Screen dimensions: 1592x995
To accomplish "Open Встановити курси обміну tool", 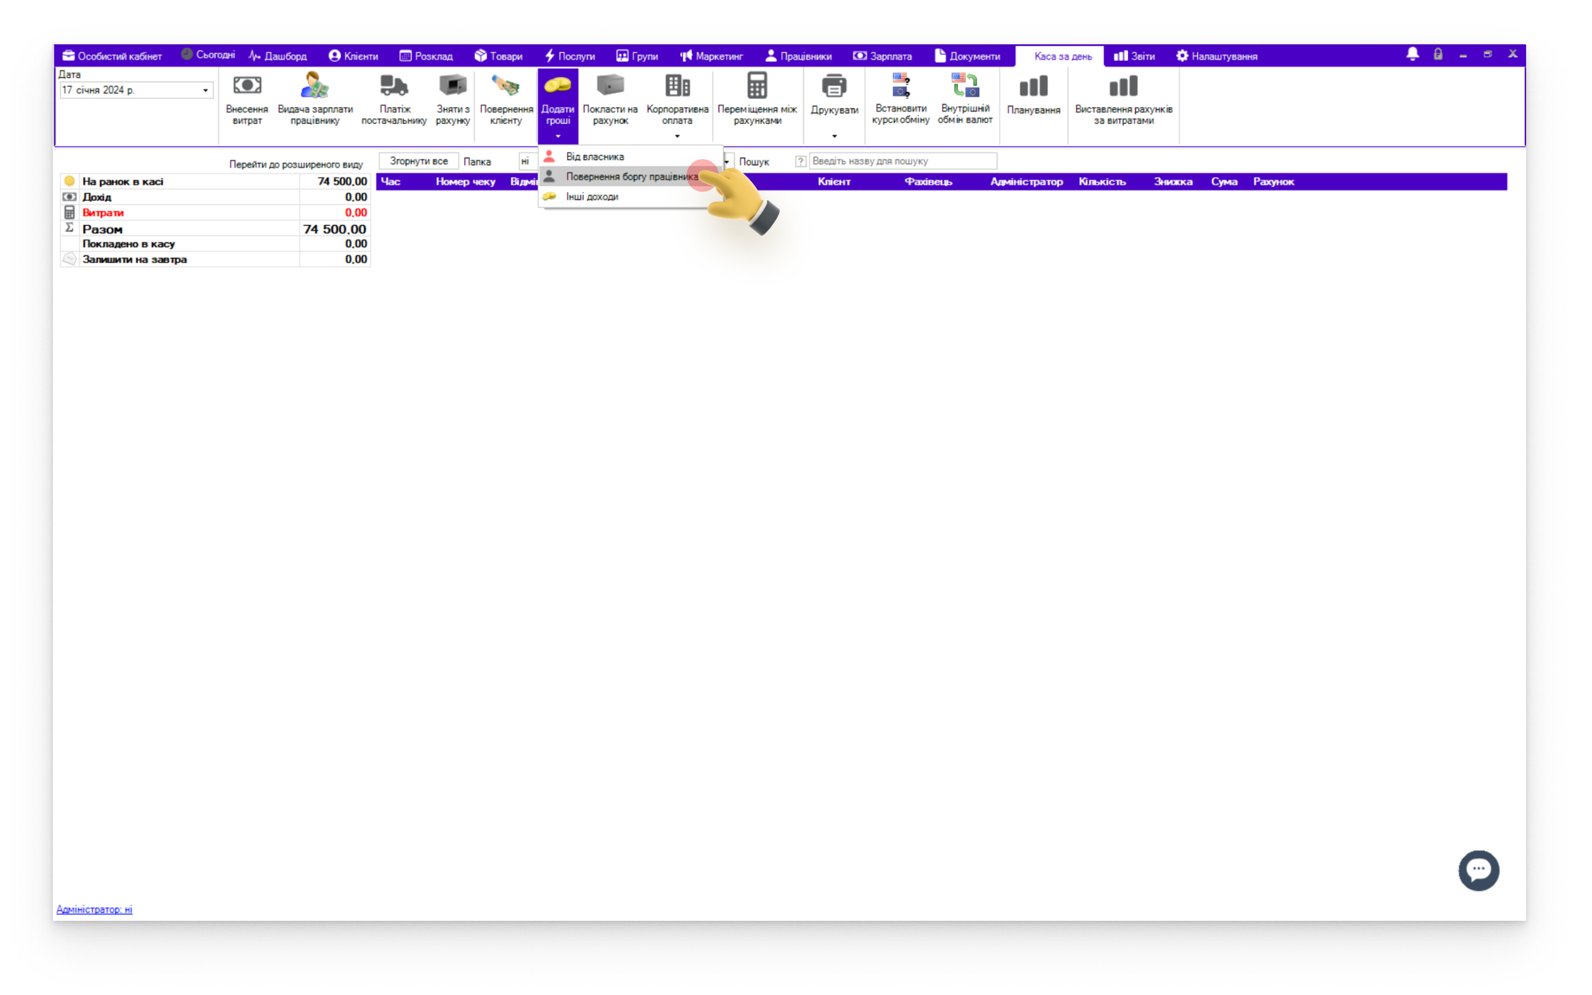I will [900, 99].
